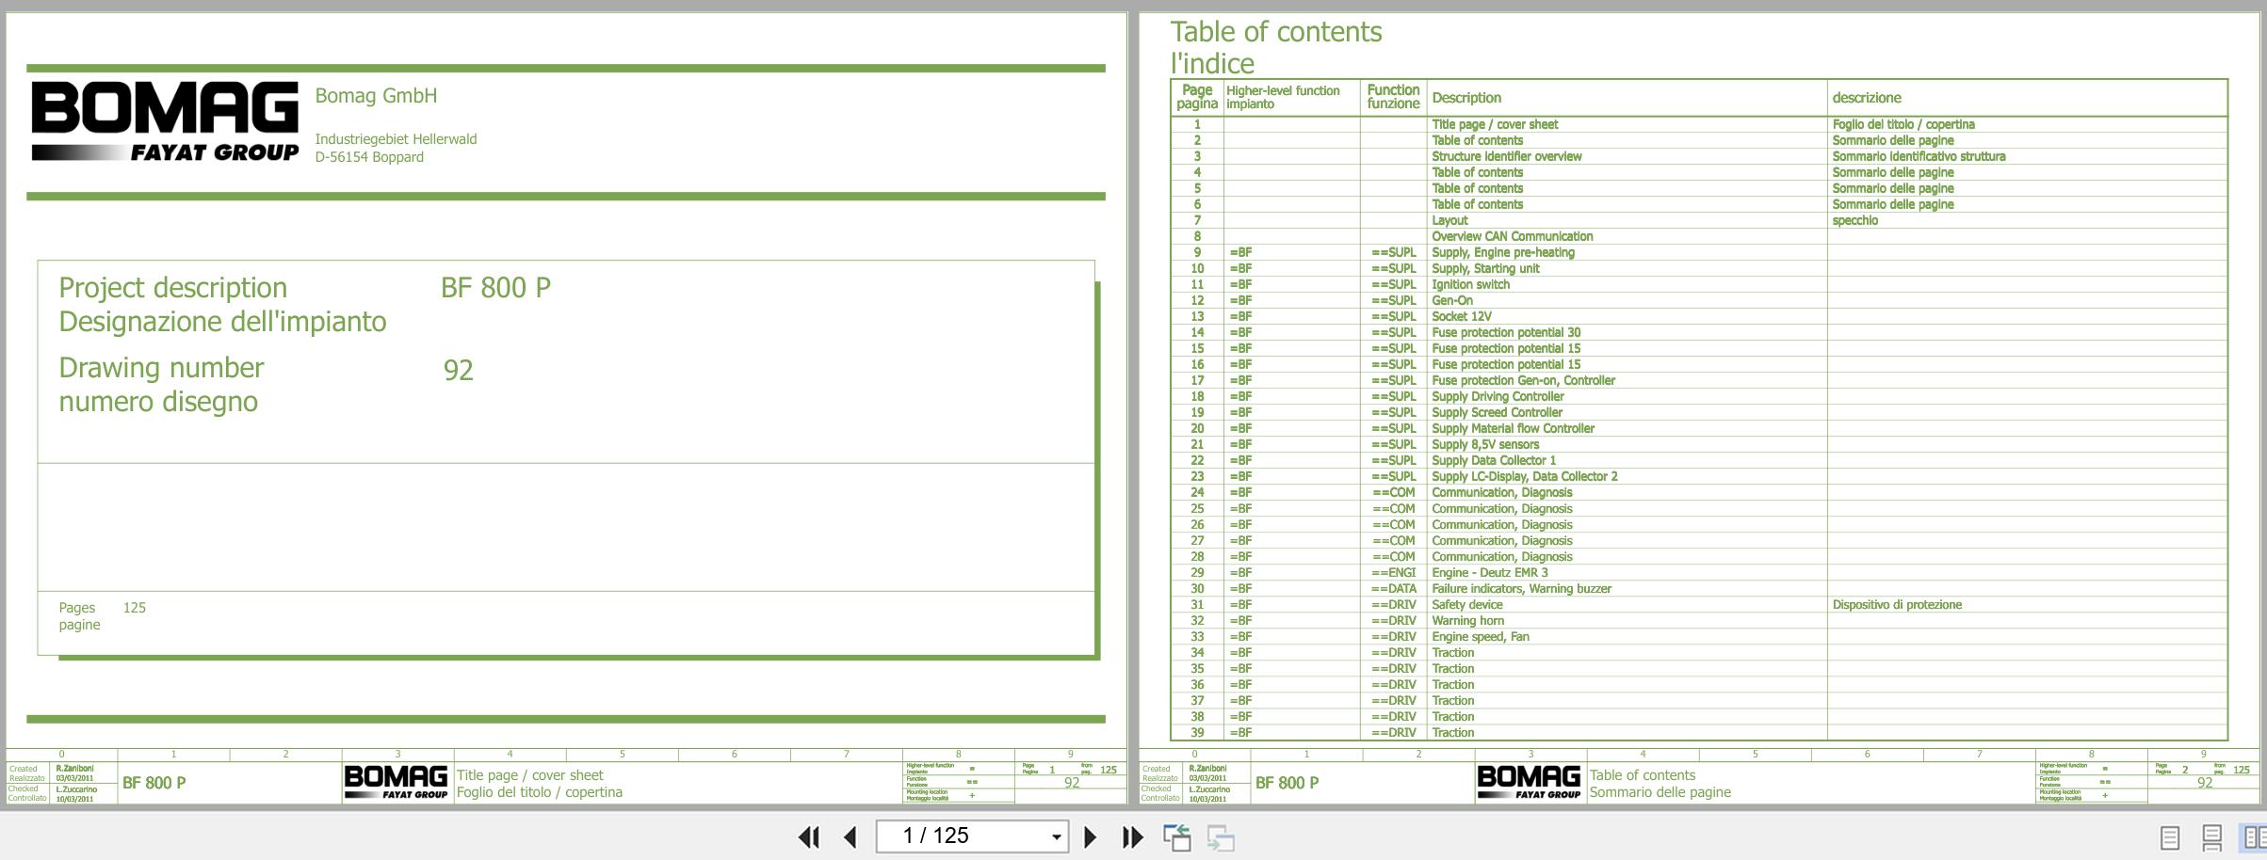The image size is (2267, 860).
Task: Click the 'Socket 12V' contents row
Action: point(1461,316)
